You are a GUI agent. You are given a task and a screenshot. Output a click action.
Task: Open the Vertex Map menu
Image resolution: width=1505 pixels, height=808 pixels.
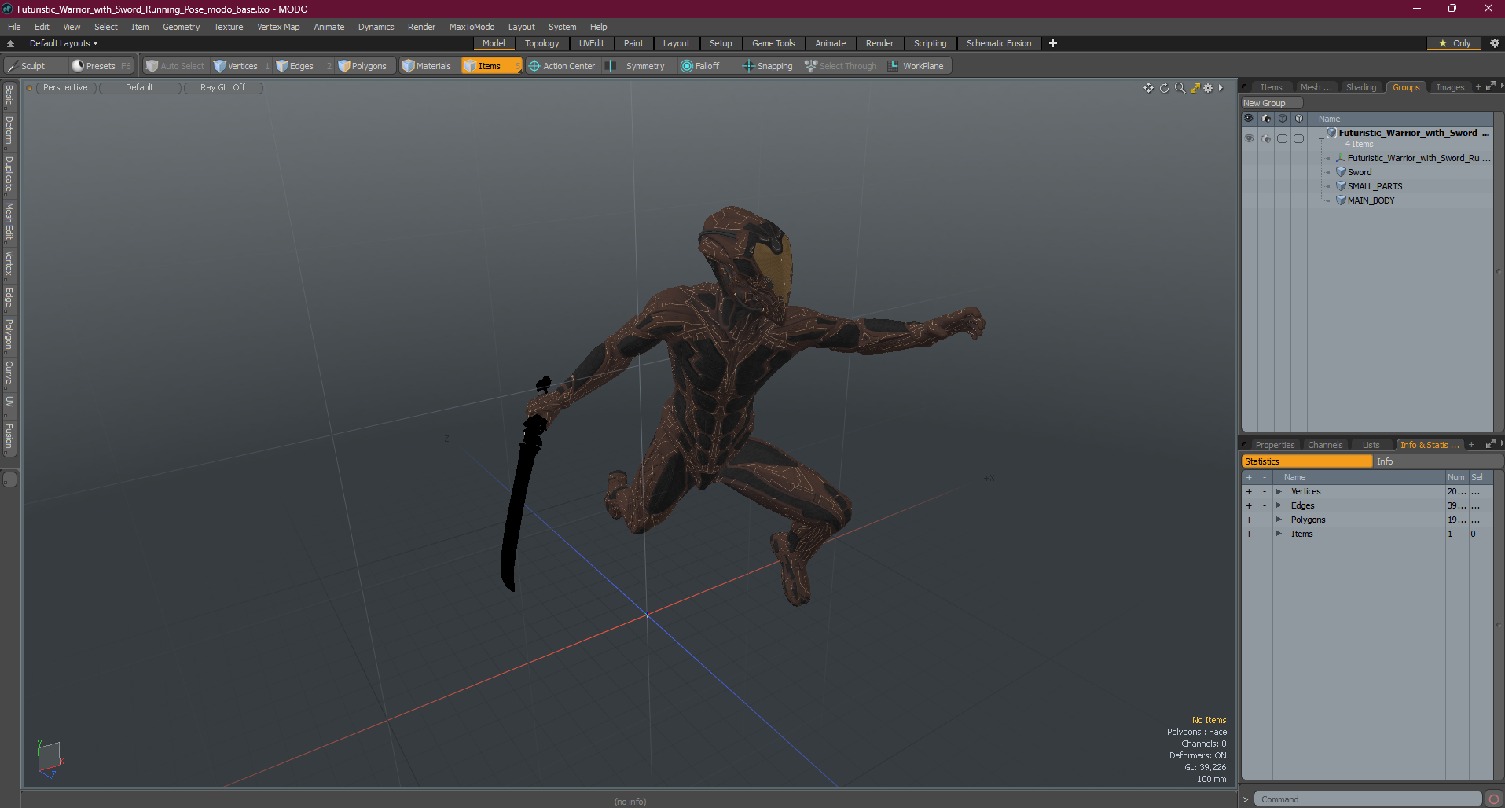click(278, 27)
